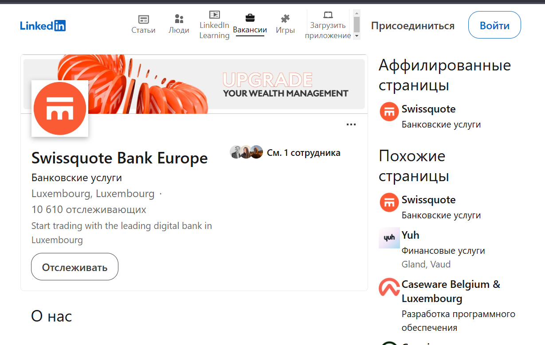Click the Swissquote Bank Europe company logo
Viewport: 545px width, 345px height.
tap(60, 109)
